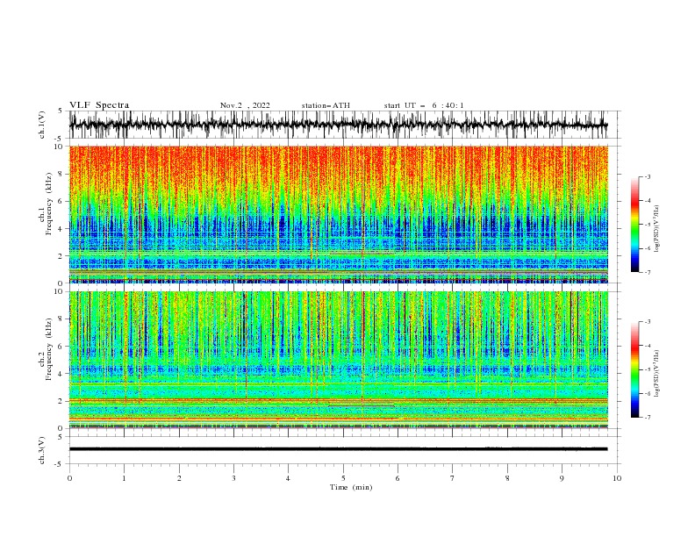Click the time axis tick label "6"
This screenshot has width=695, height=537.
[398, 478]
